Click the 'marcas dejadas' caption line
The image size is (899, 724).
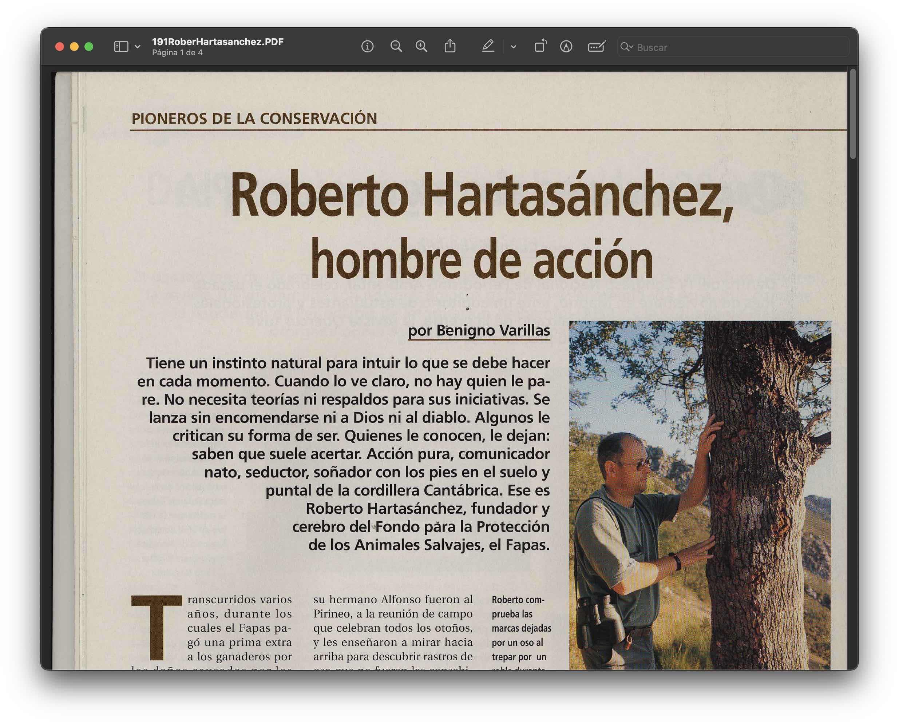tap(522, 628)
